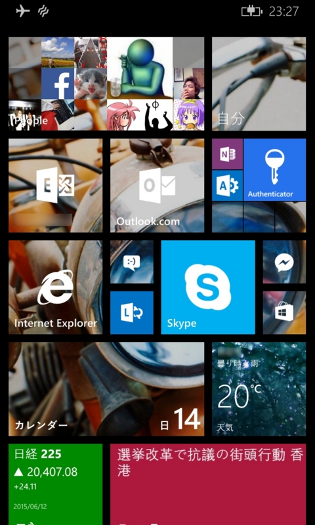The height and width of the screenshot is (525, 315).
Task: Tap the pink-haired anime avatar
Action: point(123,115)
